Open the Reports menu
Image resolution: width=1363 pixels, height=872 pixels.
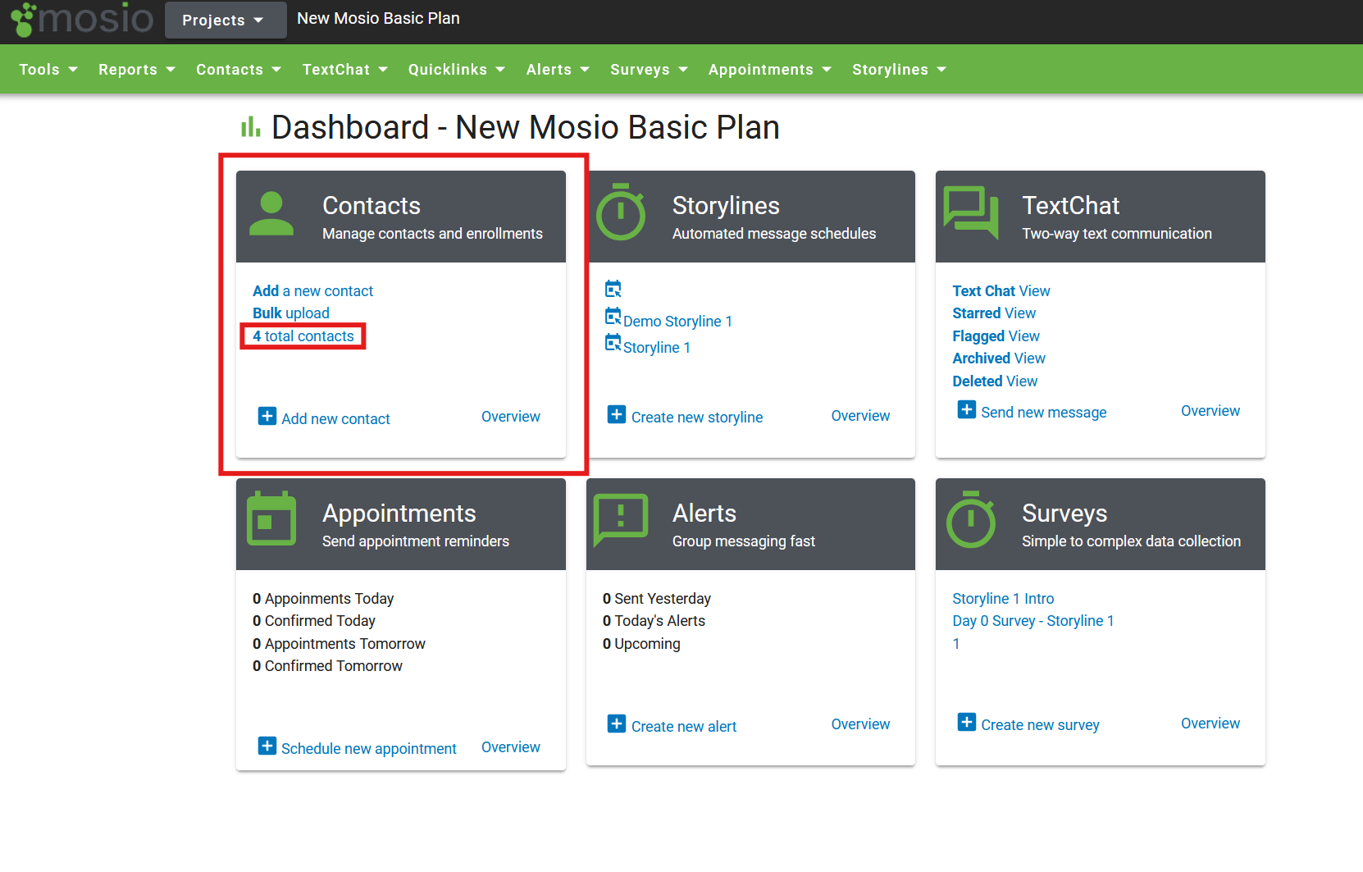pos(137,70)
